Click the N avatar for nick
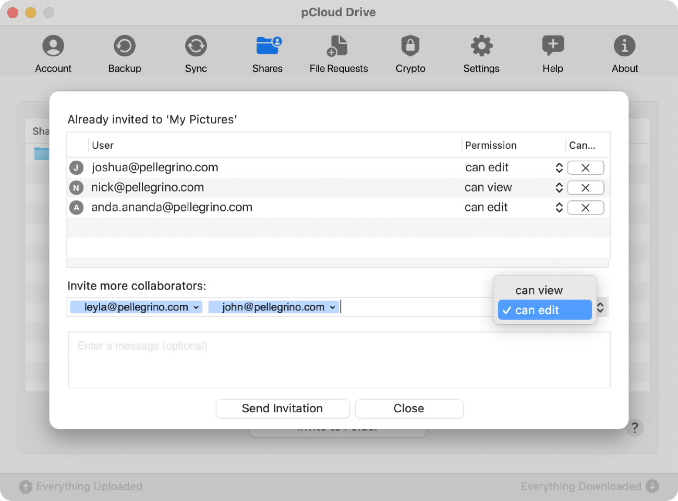Viewport: 678px width, 501px height. [x=76, y=188]
